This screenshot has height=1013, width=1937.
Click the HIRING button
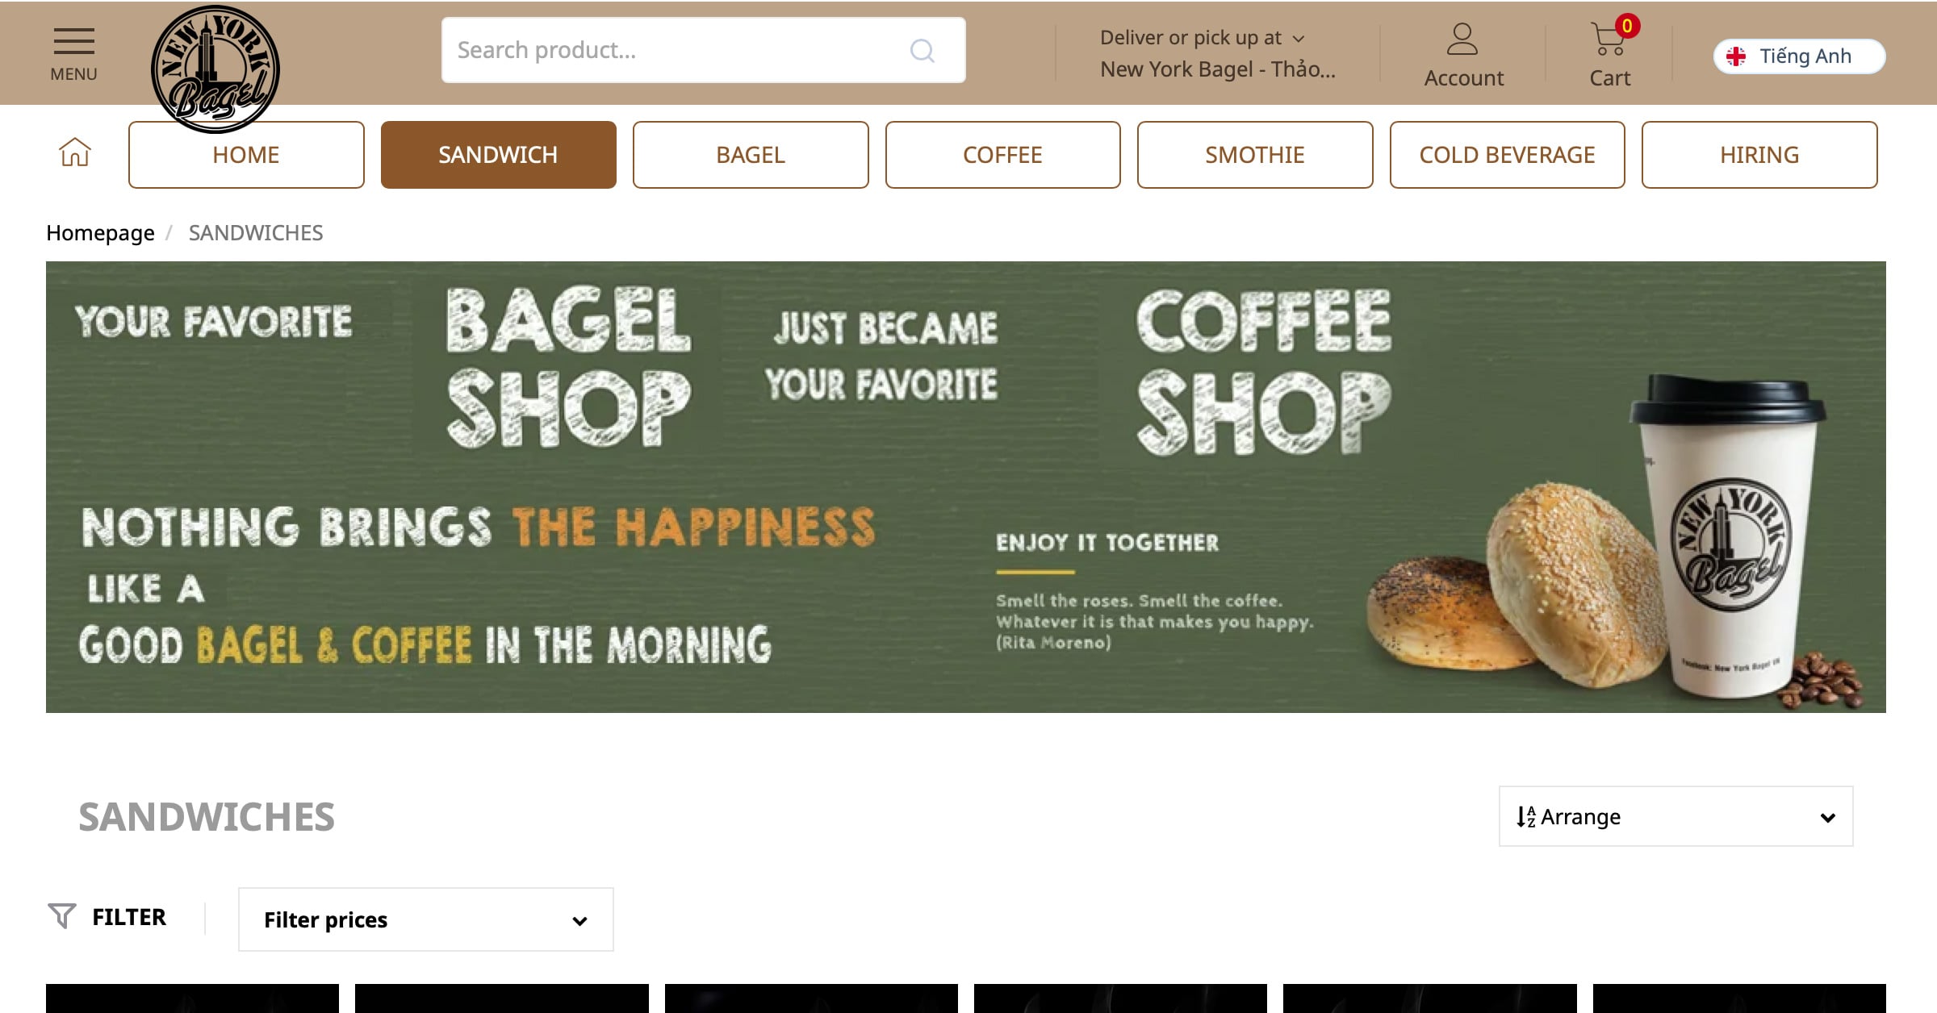pos(1759,155)
